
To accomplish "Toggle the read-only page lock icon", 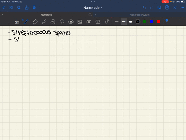I will click(90, 15).
